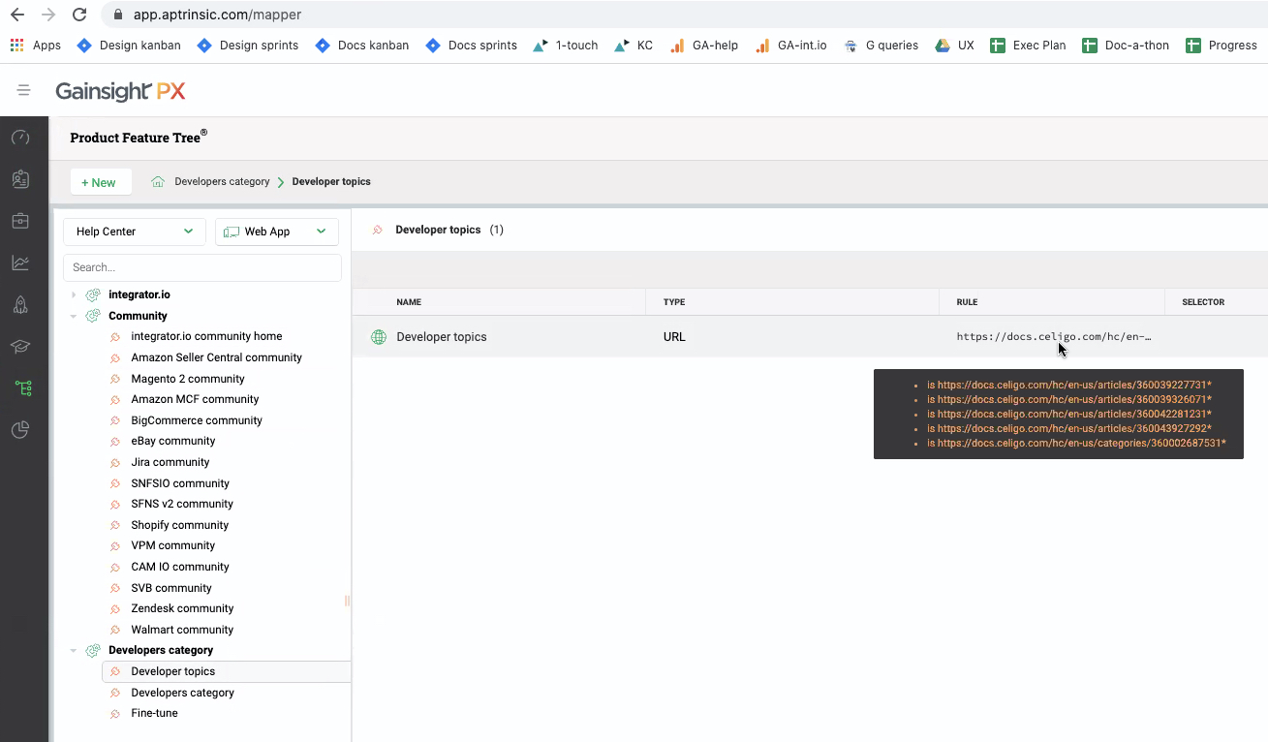Select integrator.io community home tree item
Image resolution: width=1268 pixels, height=742 pixels.
point(206,336)
